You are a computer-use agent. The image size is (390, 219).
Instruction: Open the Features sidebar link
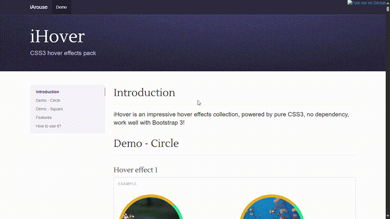click(43, 118)
